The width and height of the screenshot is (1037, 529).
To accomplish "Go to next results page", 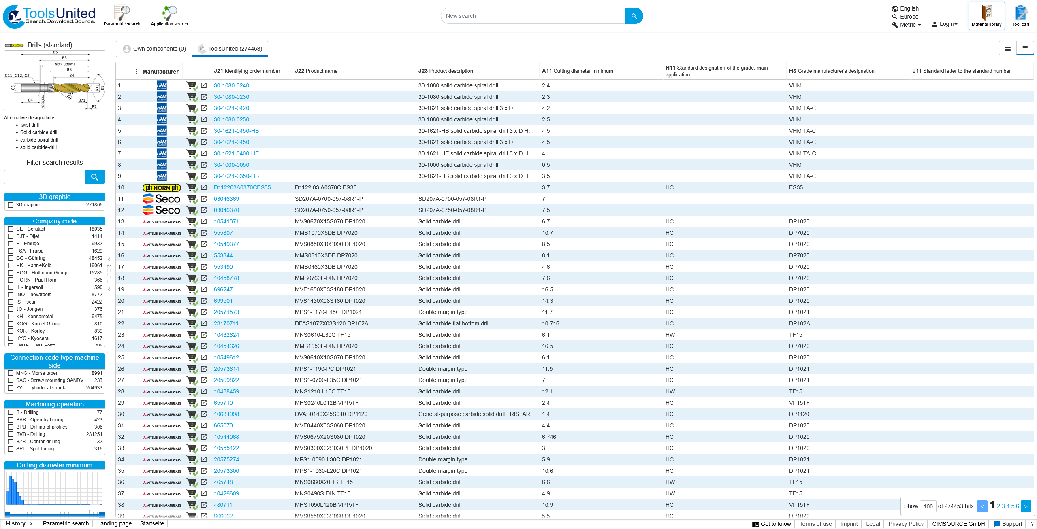I will tap(1026, 506).
